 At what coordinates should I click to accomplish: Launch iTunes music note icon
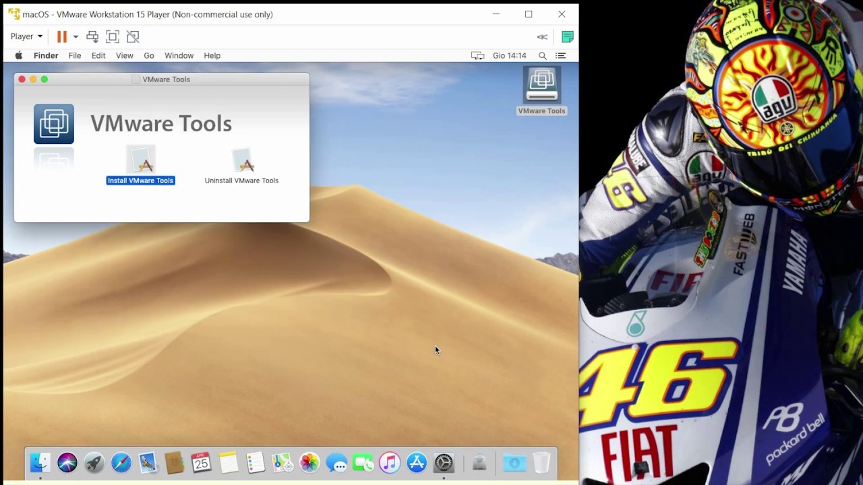point(390,463)
